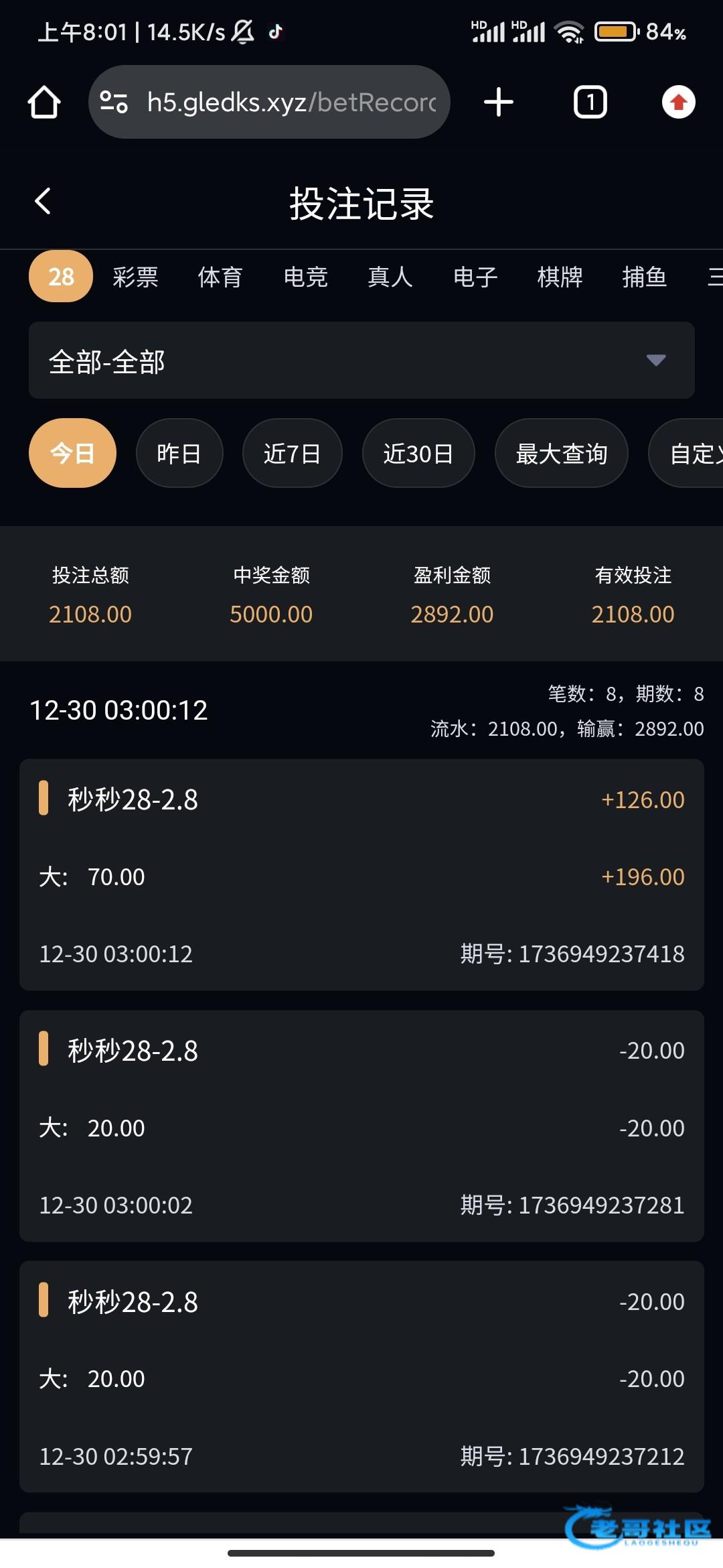Tap the browser home icon
This screenshot has height=1568, width=723.
coord(44,103)
